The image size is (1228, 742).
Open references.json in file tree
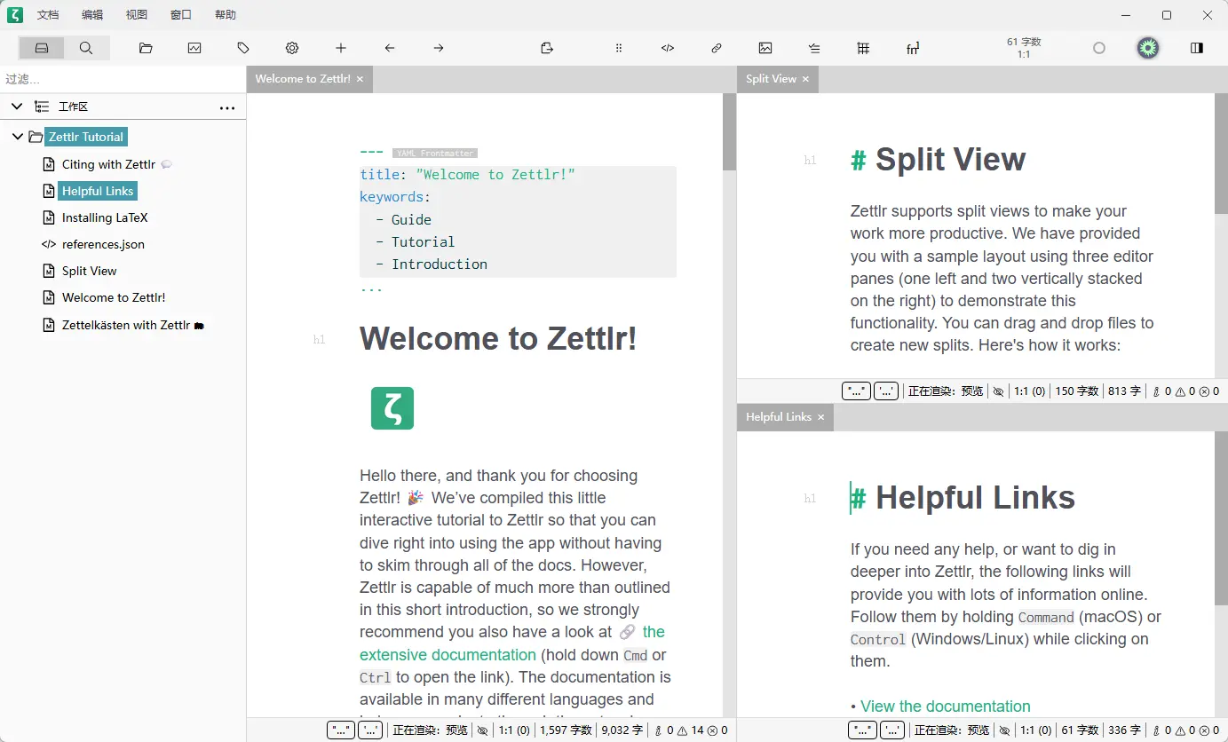tap(103, 244)
